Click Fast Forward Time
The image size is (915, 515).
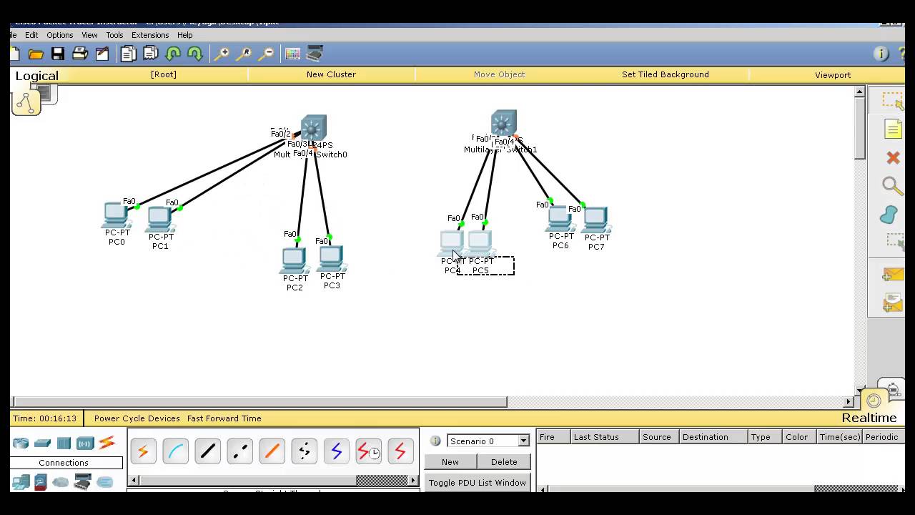[x=224, y=418]
